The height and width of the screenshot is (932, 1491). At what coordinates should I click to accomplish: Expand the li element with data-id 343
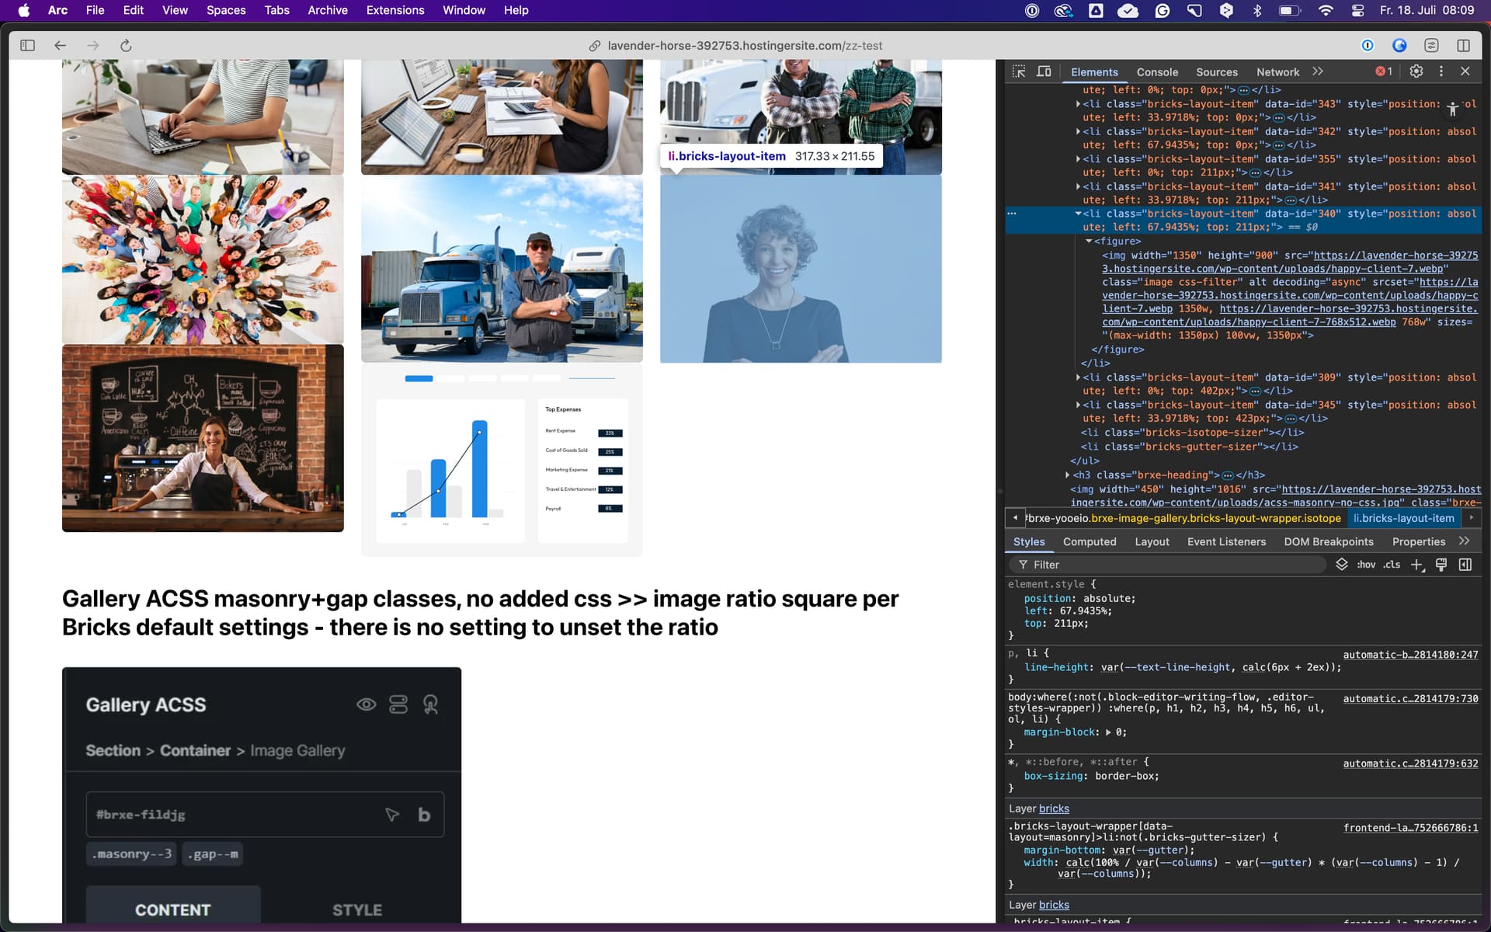1078,104
